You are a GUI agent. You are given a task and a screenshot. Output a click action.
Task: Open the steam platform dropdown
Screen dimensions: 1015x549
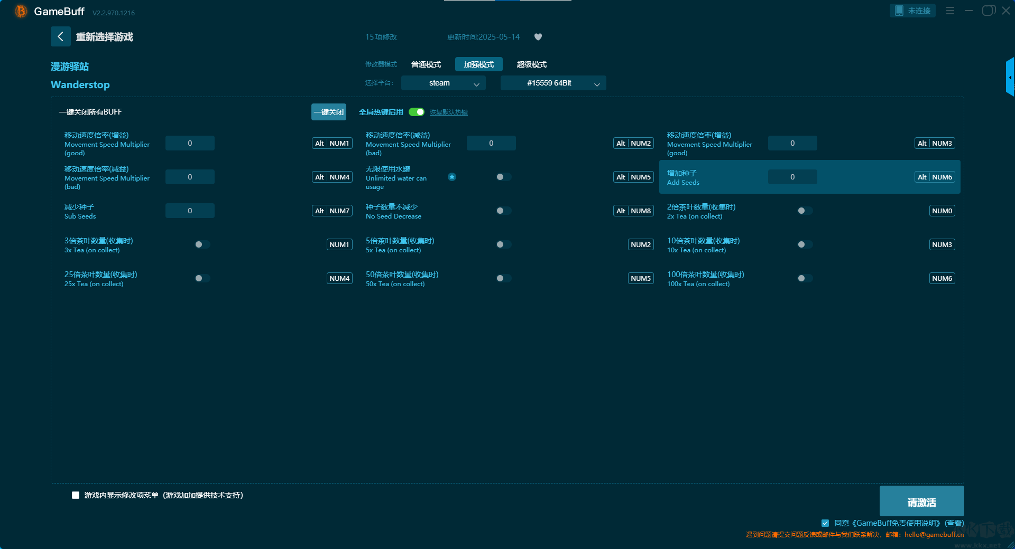[x=443, y=83]
